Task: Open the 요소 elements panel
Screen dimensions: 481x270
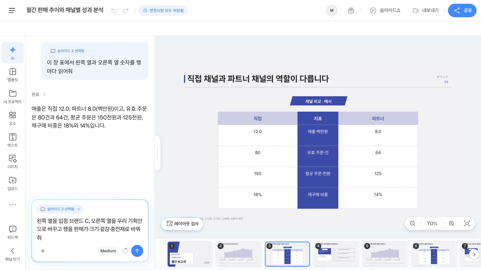Action: [x=13, y=118]
